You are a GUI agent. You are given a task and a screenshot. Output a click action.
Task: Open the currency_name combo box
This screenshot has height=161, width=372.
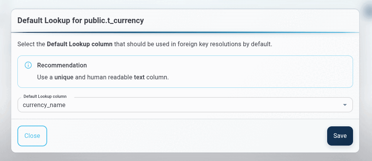tap(185, 105)
